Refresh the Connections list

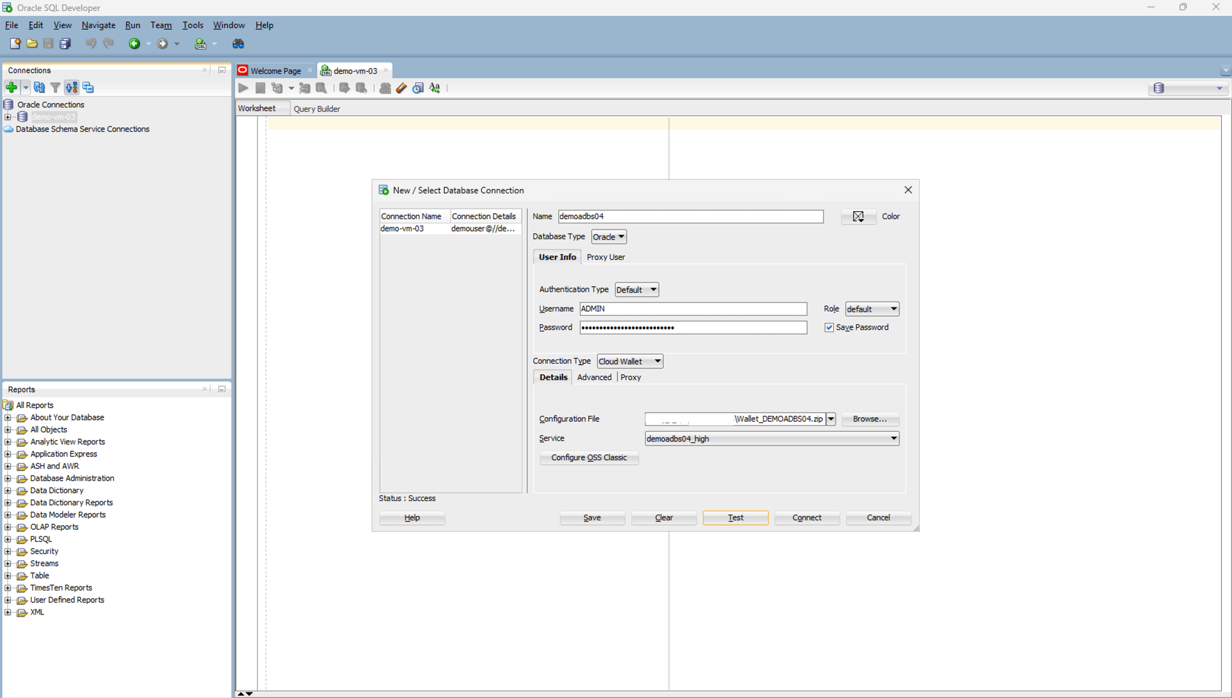(x=39, y=87)
